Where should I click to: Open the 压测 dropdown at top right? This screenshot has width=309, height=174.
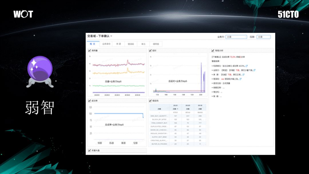pyautogui.click(x=264, y=37)
